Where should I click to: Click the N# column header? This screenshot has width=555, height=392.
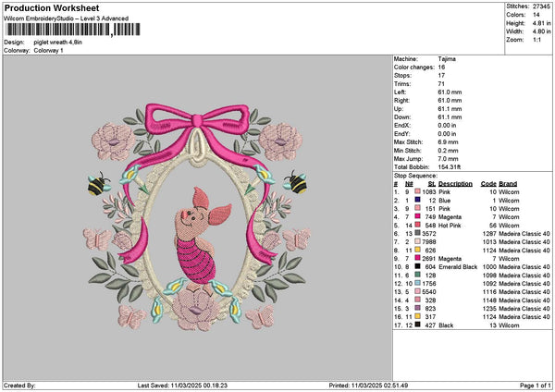409,184
